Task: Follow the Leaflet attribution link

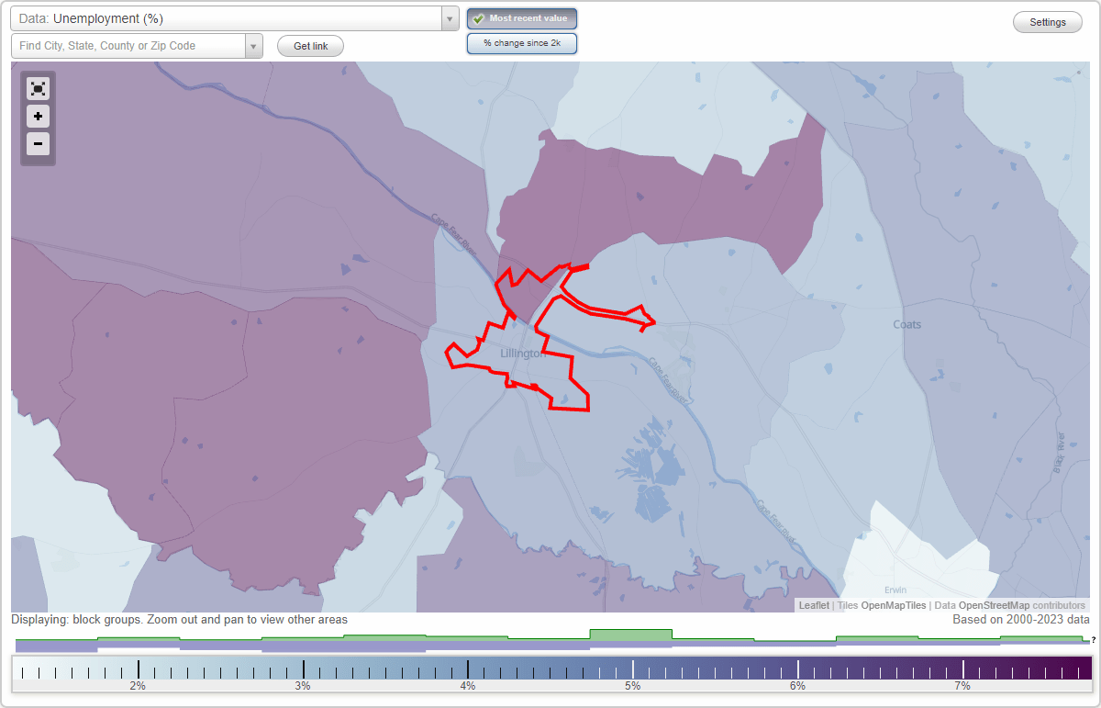Action: 814,605
